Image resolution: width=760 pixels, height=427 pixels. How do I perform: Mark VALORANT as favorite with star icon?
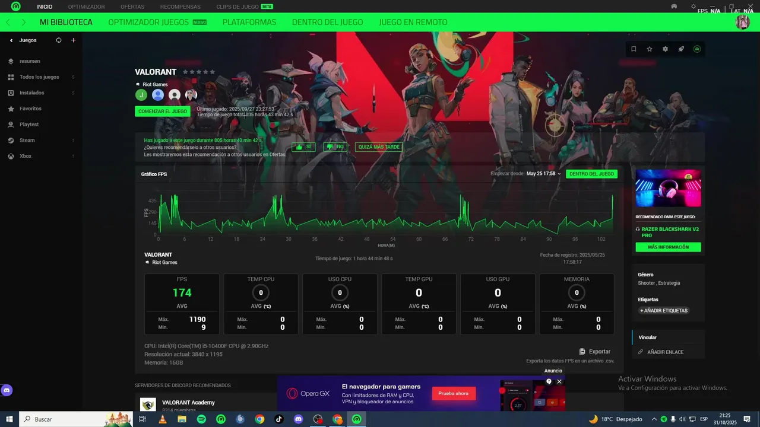(650, 49)
